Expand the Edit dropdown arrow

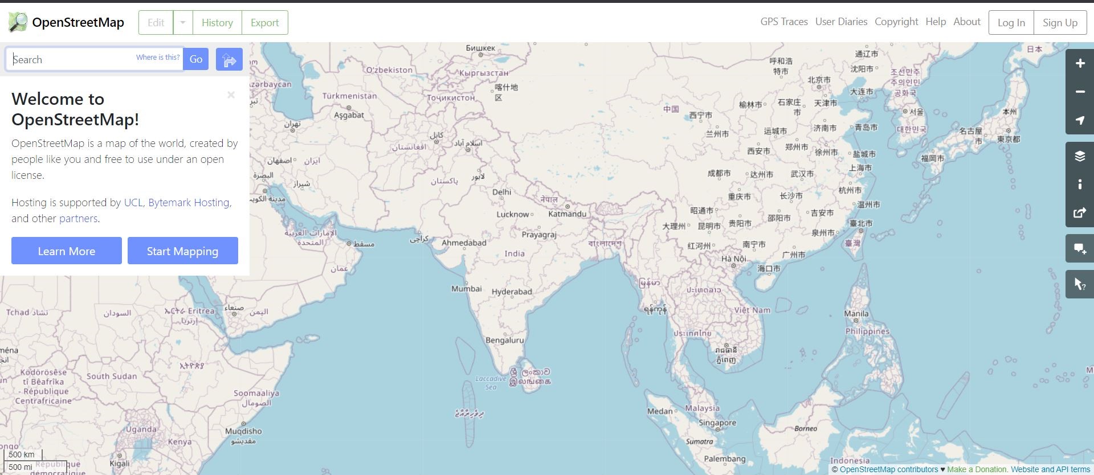click(183, 23)
